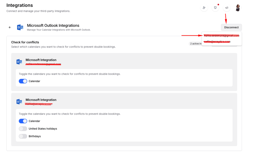Image resolution: width=259 pixels, height=160 pixels.
Task: Click the Microsoft Outlook Integrations heading
Action: click(53, 26)
